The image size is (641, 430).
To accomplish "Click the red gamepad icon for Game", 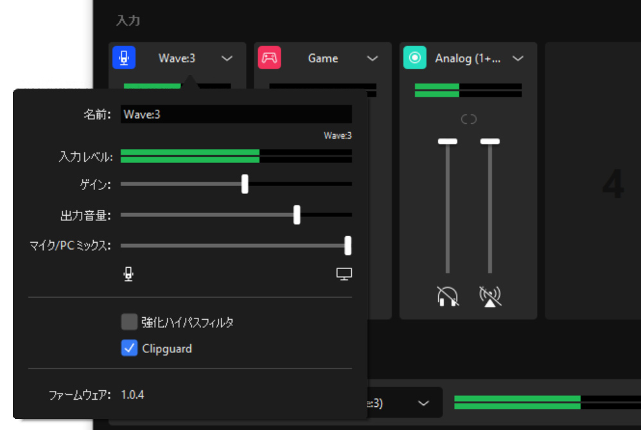I will 269,58.
